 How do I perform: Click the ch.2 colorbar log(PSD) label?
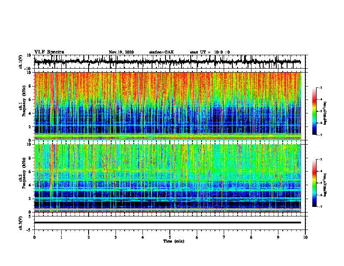(x=325, y=185)
